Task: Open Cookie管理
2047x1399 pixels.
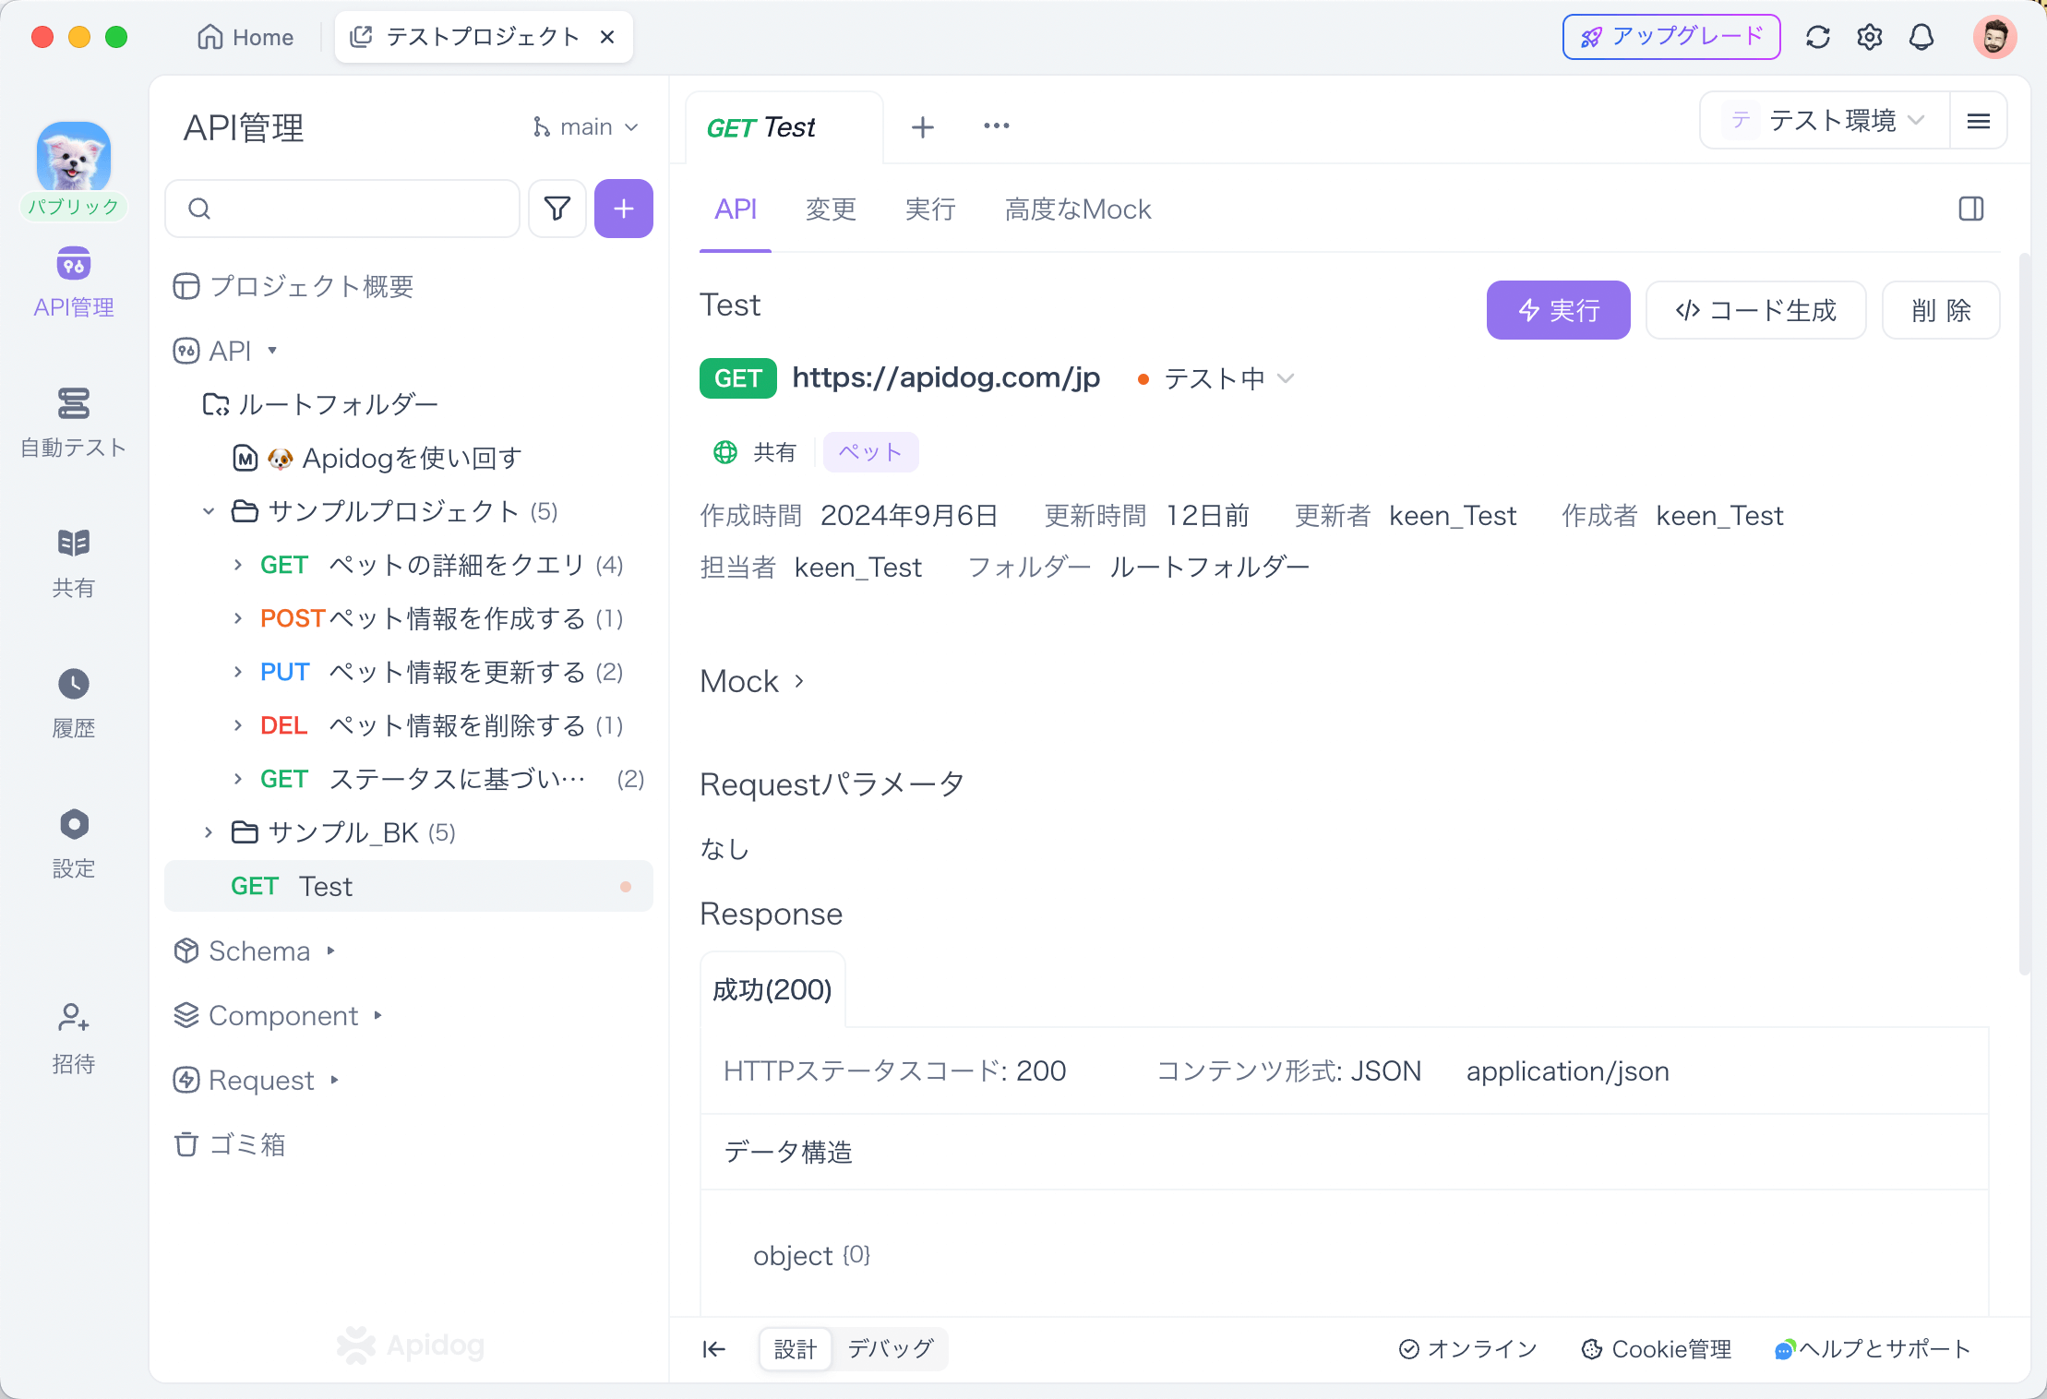Action: click(x=1657, y=1349)
